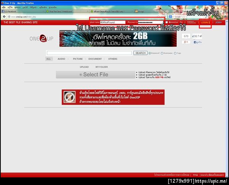Click THE BEST FILE SHARING SITE text
The height and width of the screenshot is (185, 229).
21,23
